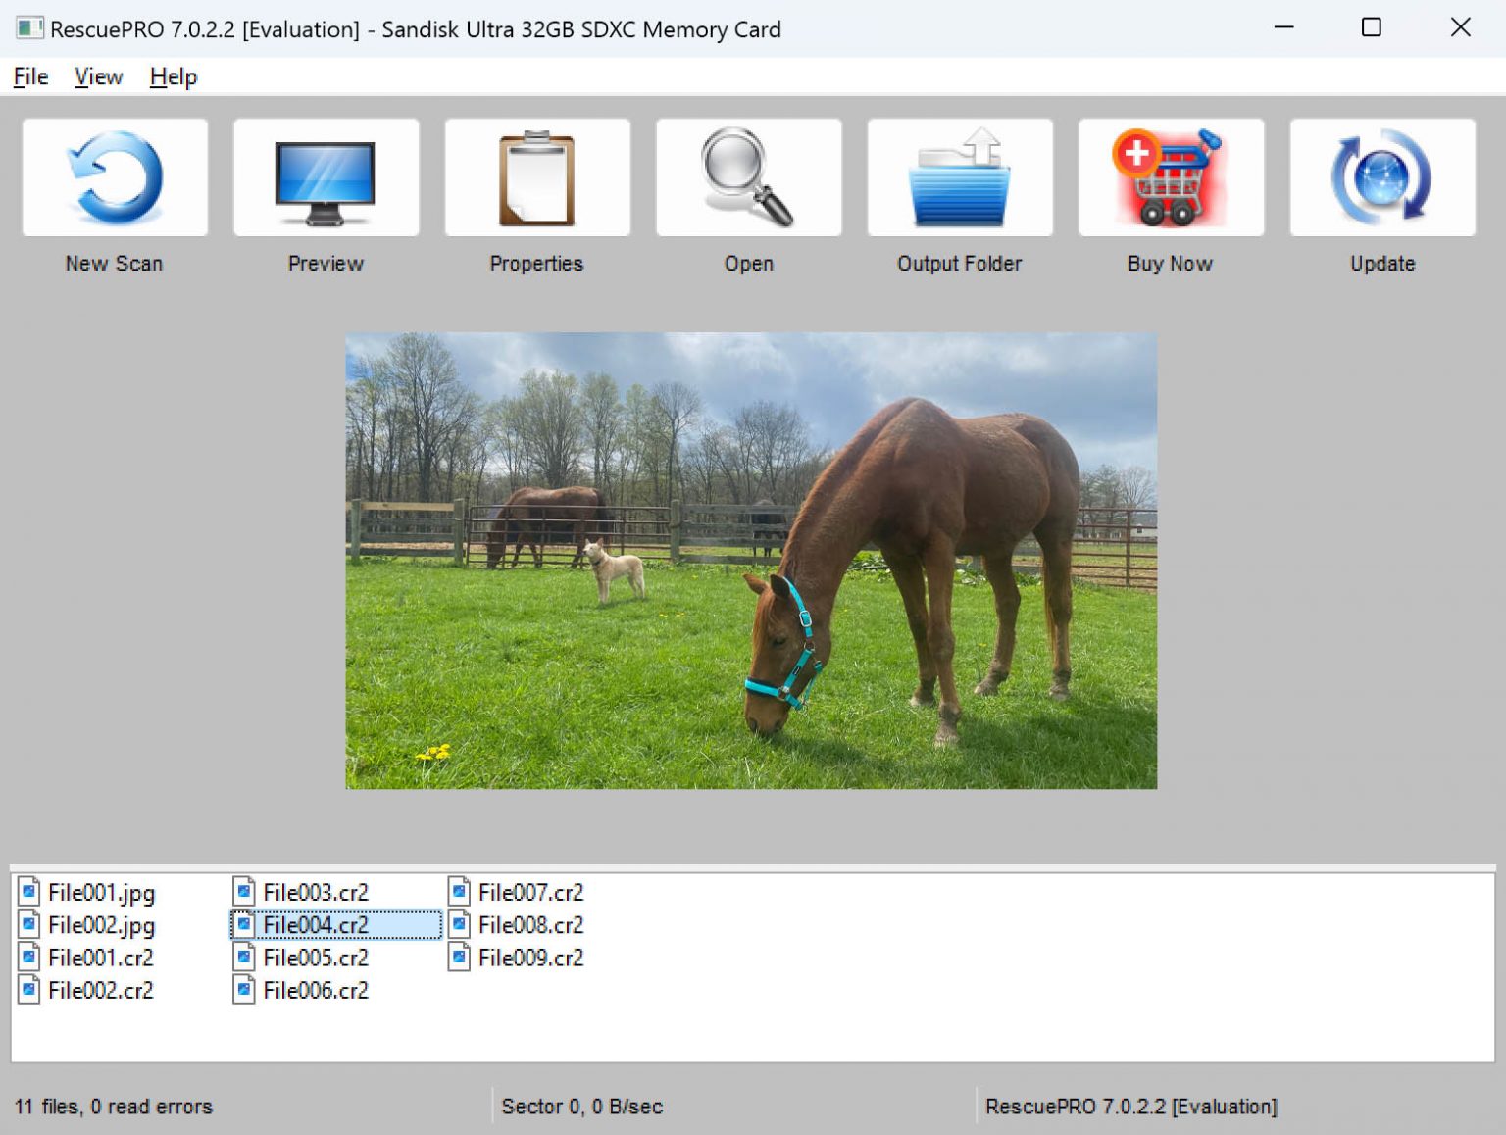This screenshot has width=1506, height=1135.
Task: Select the recovered file File007.cr2
Action: tap(529, 892)
